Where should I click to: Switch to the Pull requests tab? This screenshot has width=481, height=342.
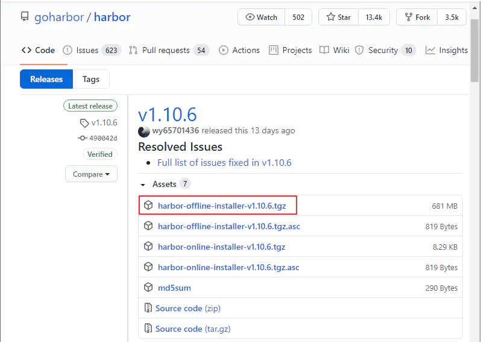coord(169,50)
